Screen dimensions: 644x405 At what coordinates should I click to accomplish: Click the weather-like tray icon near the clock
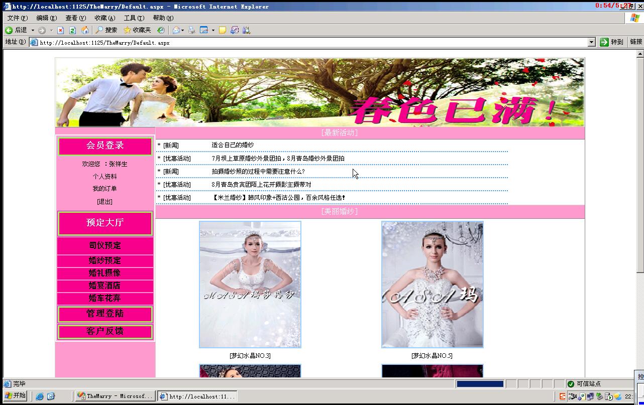click(x=618, y=396)
